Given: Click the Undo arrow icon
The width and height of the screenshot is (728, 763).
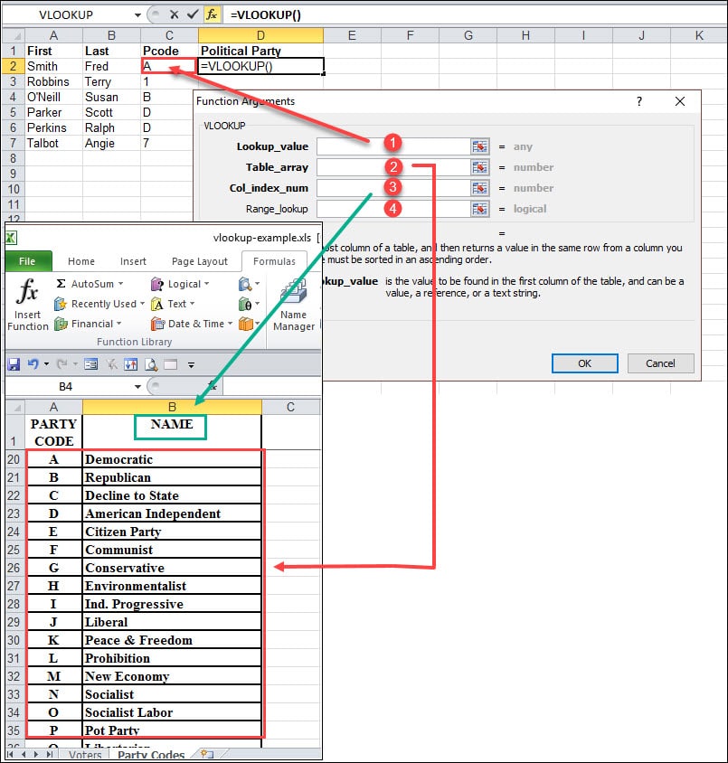Looking at the screenshot, I should (33, 364).
